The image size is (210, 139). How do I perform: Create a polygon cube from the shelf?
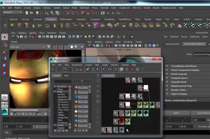click(19, 25)
